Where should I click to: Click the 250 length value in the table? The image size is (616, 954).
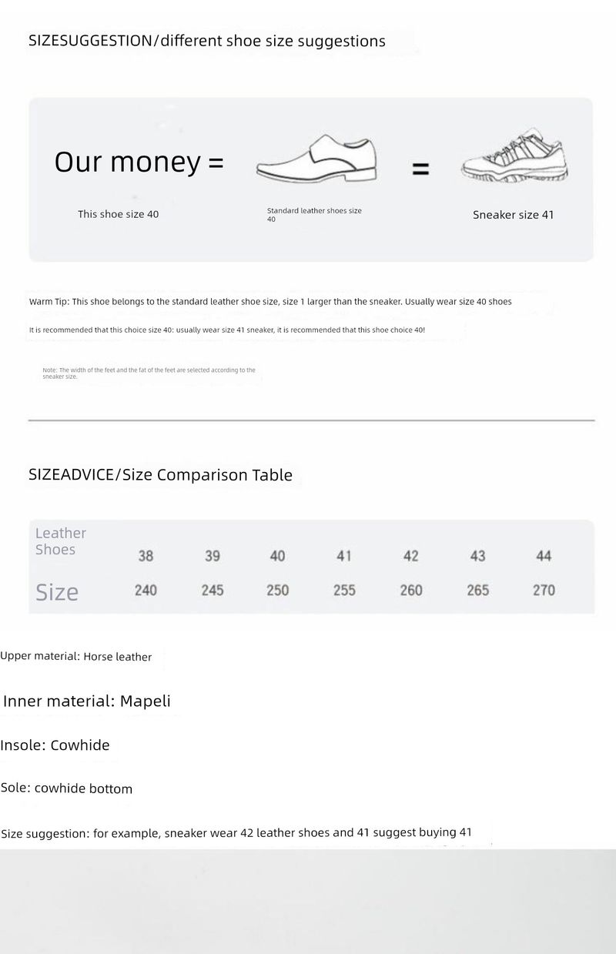tap(277, 590)
